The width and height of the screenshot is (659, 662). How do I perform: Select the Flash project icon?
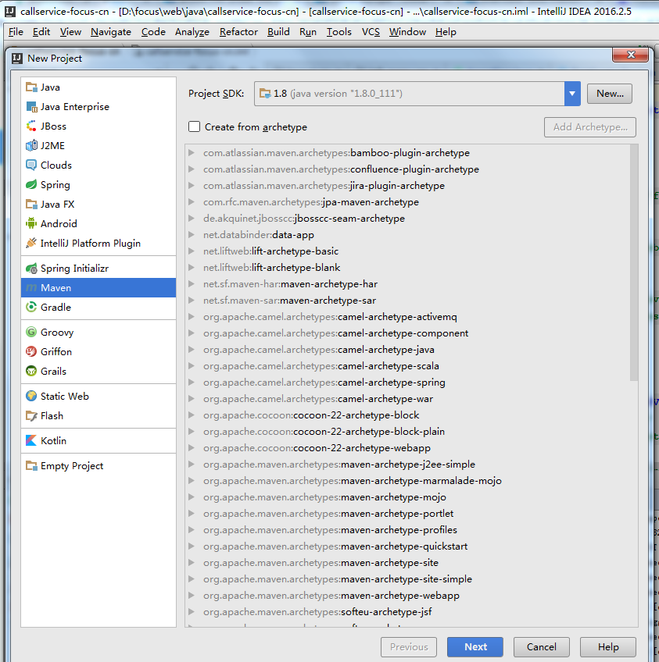pos(31,416)
